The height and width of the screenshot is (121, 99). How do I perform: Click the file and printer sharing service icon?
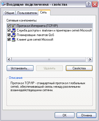tap(13, 30)
